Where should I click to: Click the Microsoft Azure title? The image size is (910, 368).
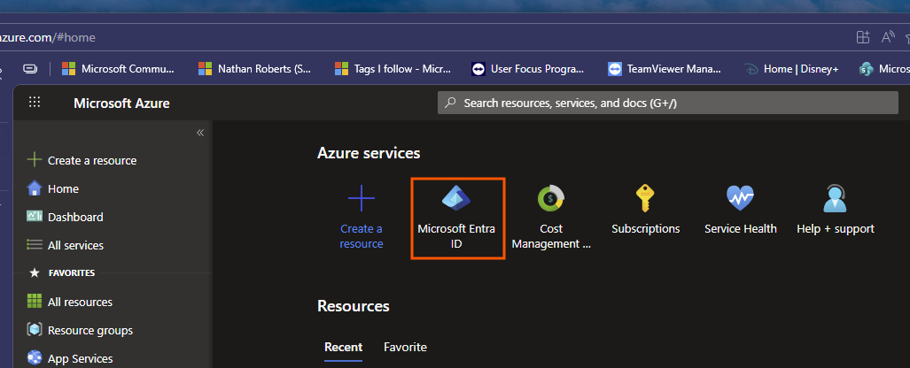122,103
